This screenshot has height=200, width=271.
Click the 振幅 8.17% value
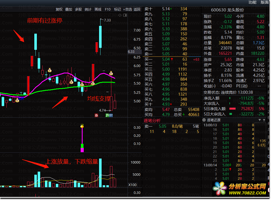point(226,38)
